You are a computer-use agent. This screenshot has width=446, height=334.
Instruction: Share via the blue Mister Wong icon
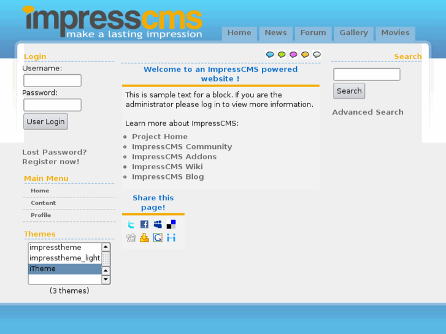[171, 238]
